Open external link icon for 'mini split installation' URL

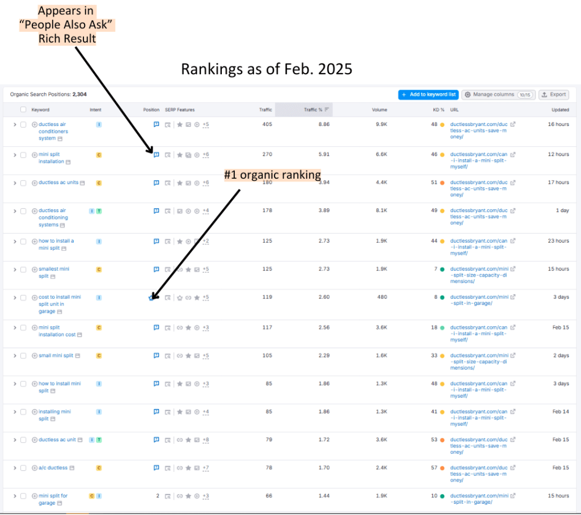pos(513,154)
